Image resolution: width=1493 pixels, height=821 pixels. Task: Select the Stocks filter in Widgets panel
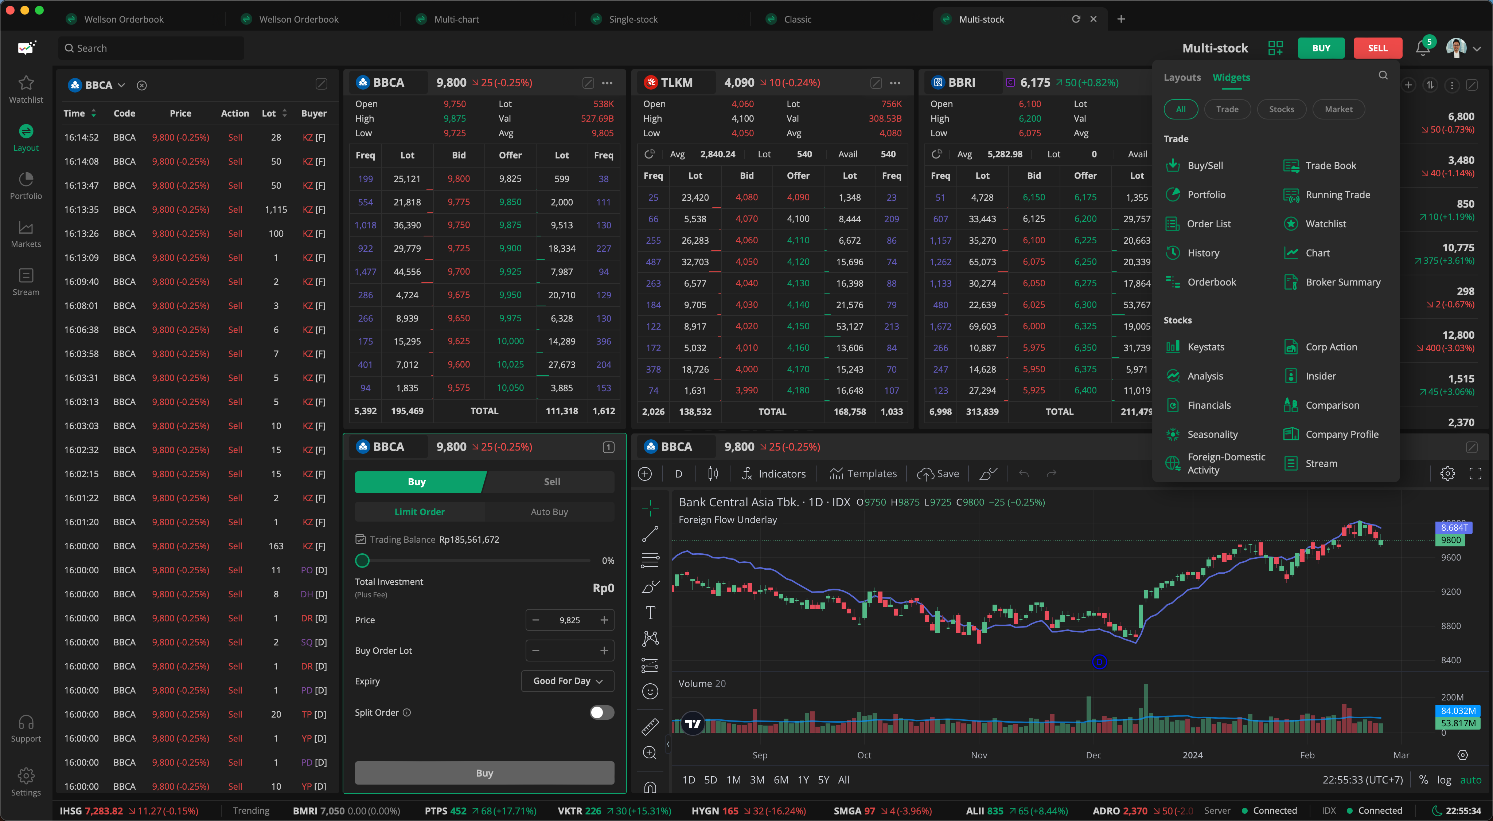pos(1282,109)
